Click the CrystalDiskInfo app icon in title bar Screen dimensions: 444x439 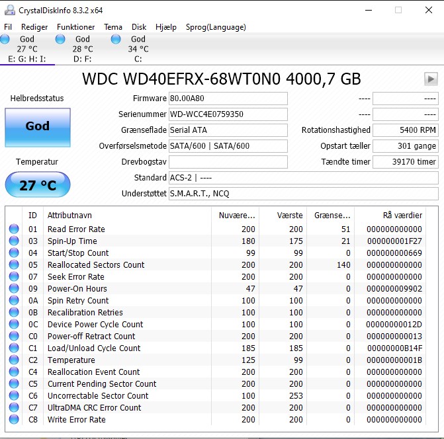click(10, 10)
